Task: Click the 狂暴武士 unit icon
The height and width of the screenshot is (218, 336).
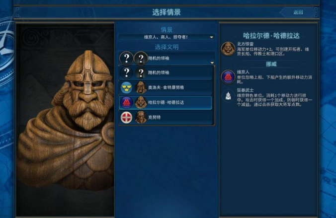Action: (x=228, y=96)
